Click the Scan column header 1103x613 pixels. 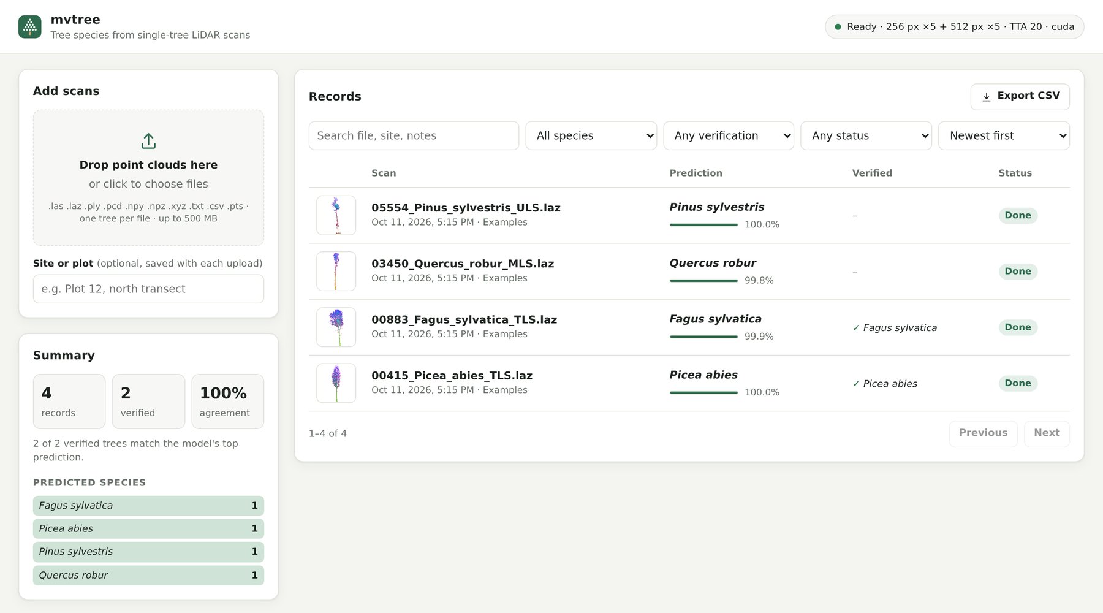[384, 173]
